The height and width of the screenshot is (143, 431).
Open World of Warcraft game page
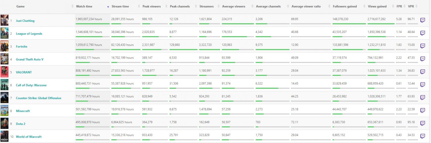point(29,137)
